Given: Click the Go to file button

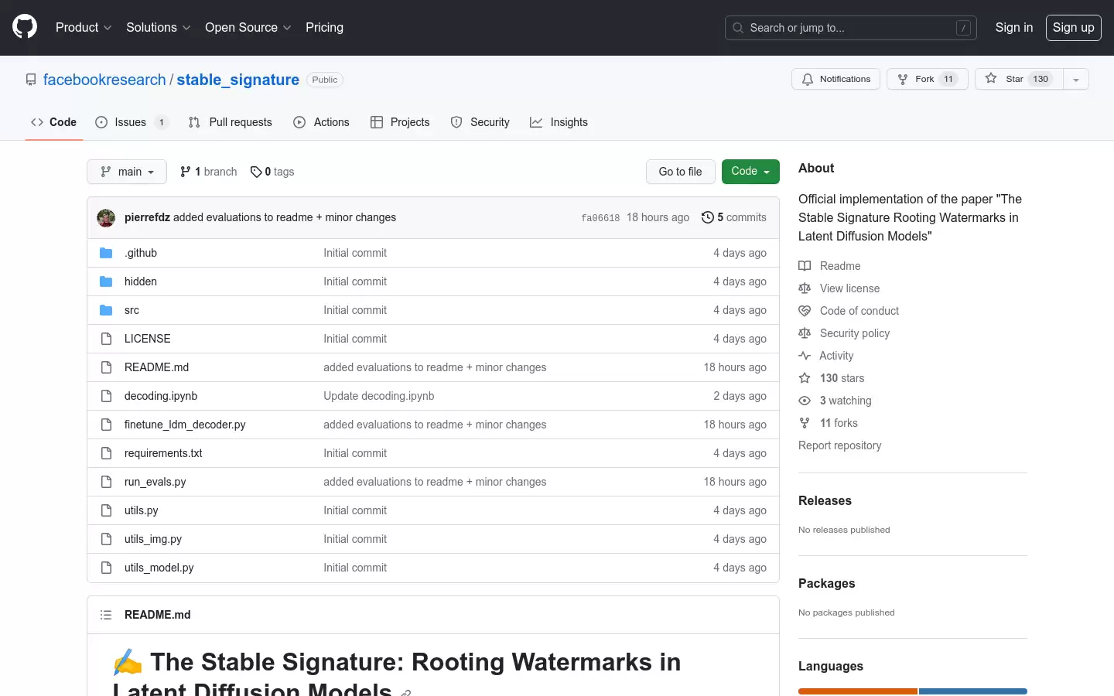Looking at the screenshot, I should click(x=681, y=172).
